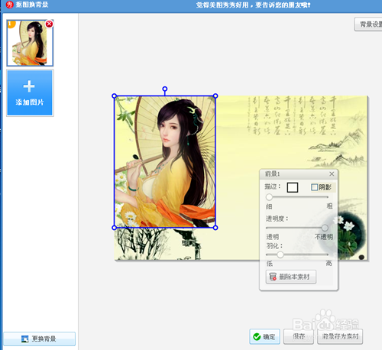382x350 pixels.
Task: Close the 前景1 floating panel
Action: click(x=332, y=173)
